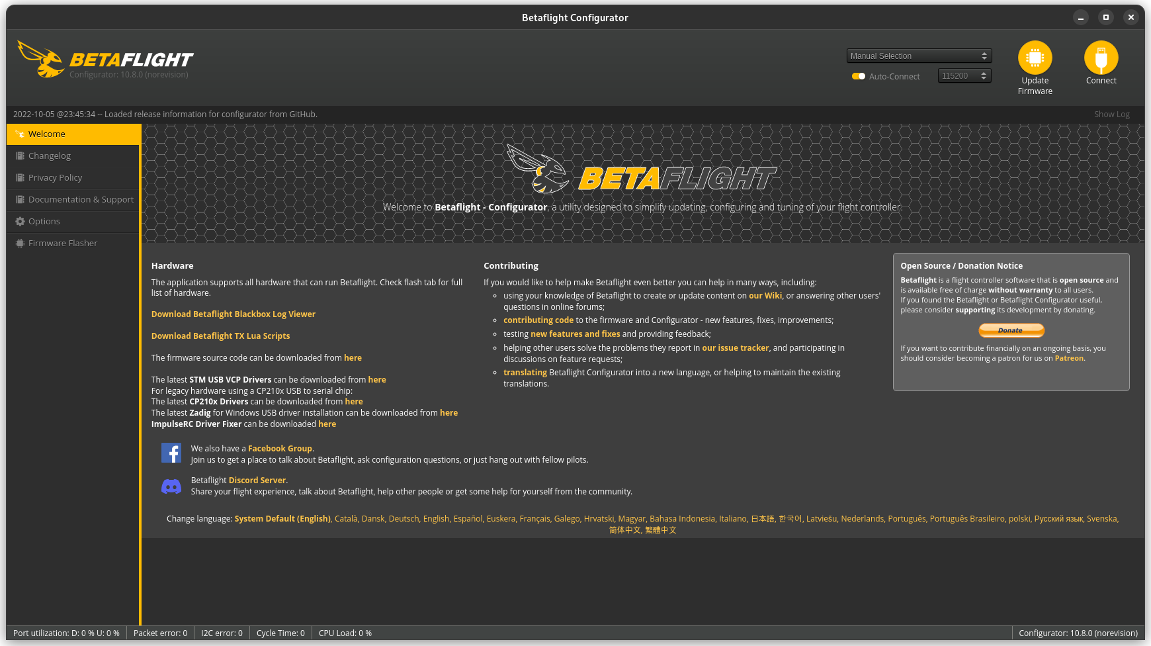Viewport: 1151px width, 646px height.
Task: Change language to Euskera
Action: (x=501, y=518)
